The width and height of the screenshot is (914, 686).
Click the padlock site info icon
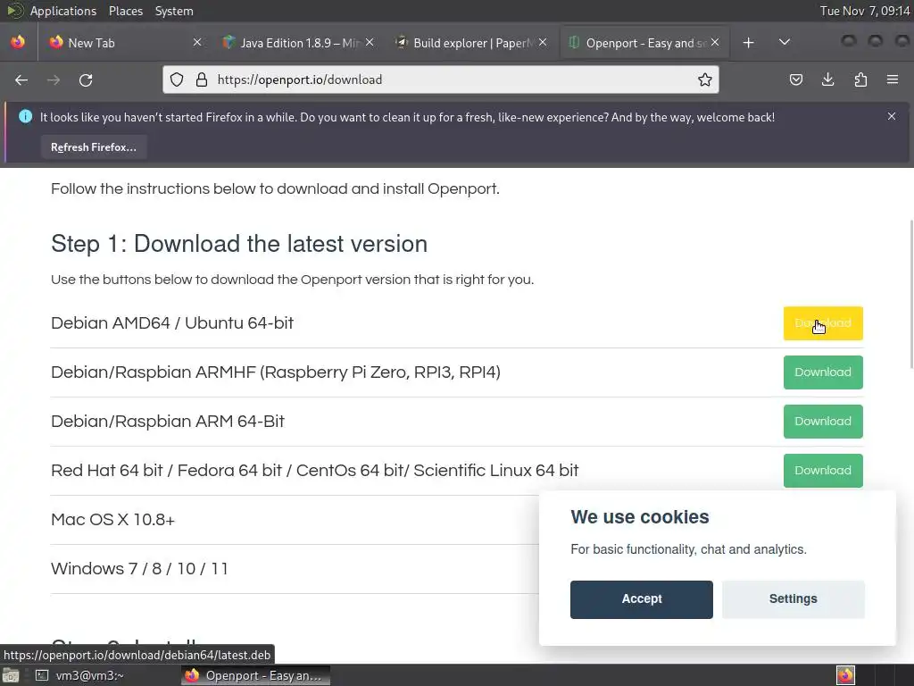pyautogui.click(x=202, y=79)
